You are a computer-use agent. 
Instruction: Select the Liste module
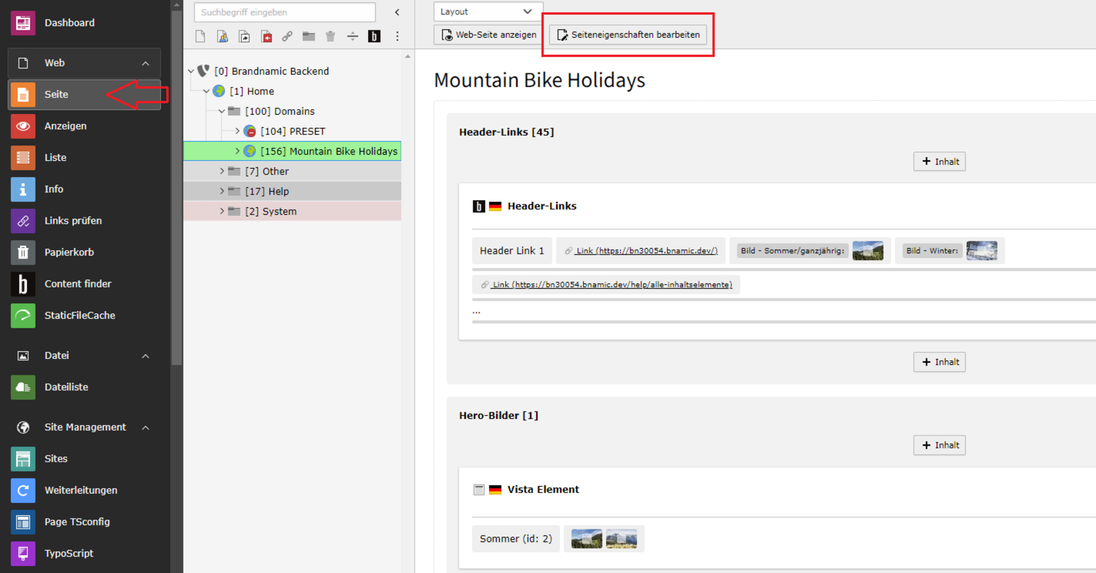click(x=55, y=157)
